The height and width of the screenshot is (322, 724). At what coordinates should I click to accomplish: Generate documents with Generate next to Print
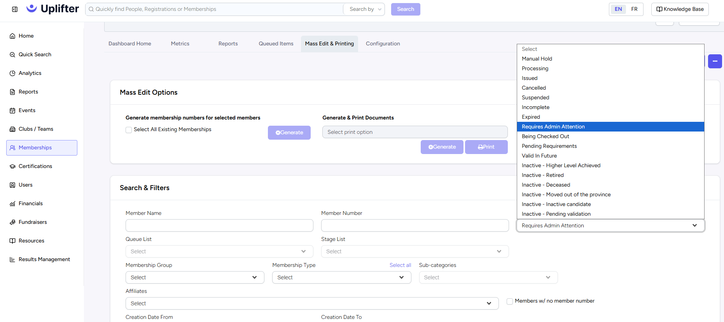[442, 147]
